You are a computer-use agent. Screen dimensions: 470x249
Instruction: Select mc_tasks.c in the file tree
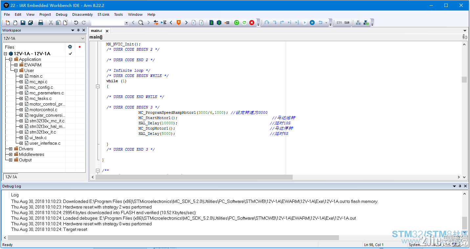pyautogui.click(x=40, y=98)
